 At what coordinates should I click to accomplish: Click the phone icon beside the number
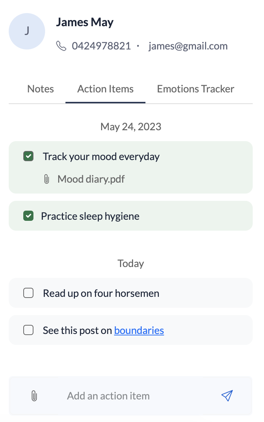pos(61,46)
